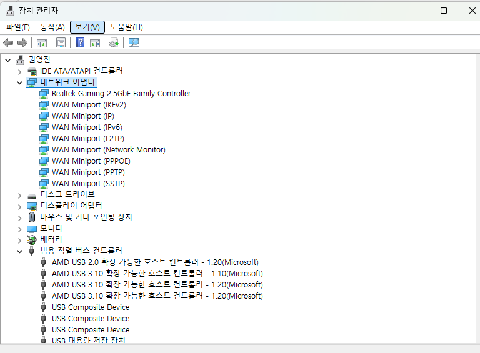Select WAN Miniport (Network Monitor) device
Screen dimensions: 480x353
click(x=108, y=150)
